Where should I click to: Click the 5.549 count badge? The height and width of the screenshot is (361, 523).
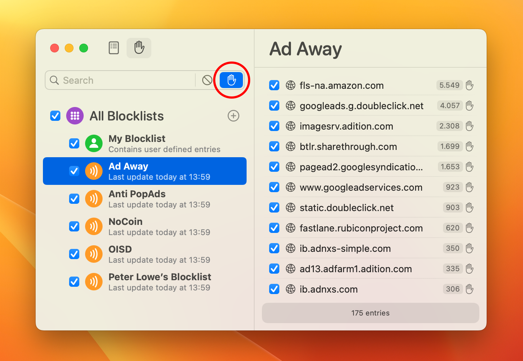pos(450,85)
